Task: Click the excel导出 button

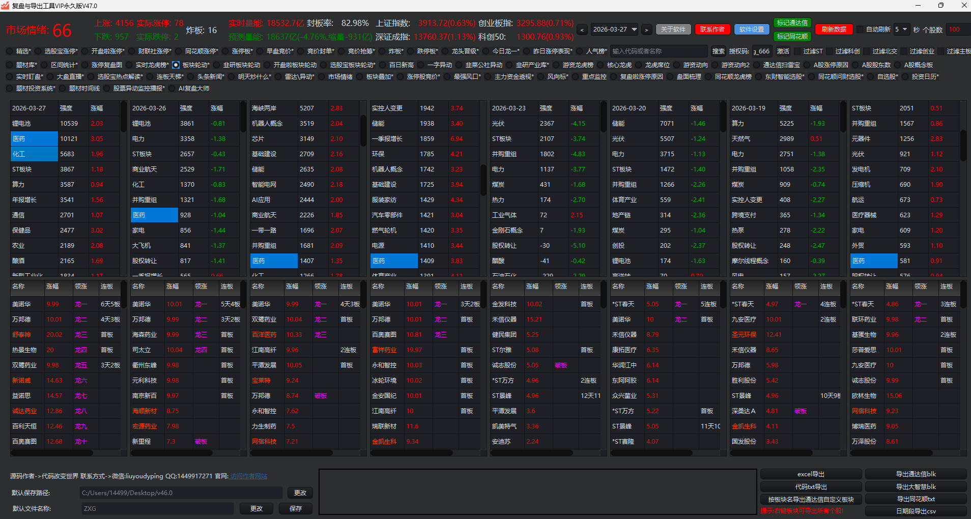Action: click(811, 474)
